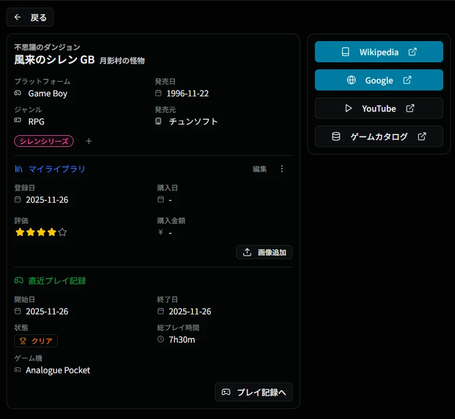The width and height of the screenshot is (455, 419).
Task: Go back with the 戻る button
Action: point(30,18)
